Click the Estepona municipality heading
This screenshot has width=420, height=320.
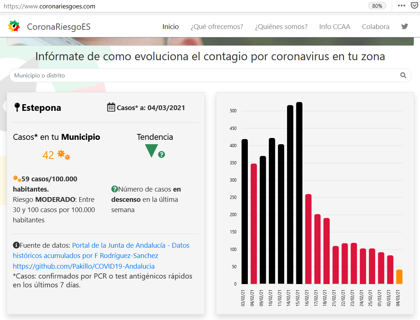click(41, 108)
